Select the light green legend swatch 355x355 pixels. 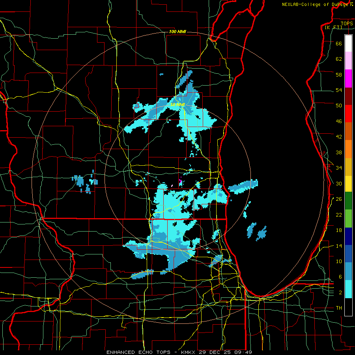(348, 219)
